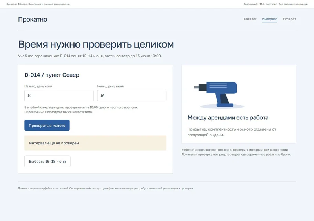314x221 pixels.
Task: Click the Концепт 404gen notice text
Action: [38, 4]
